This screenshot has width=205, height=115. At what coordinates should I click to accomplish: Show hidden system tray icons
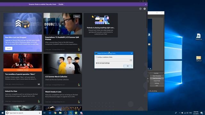tap(180, 113)
